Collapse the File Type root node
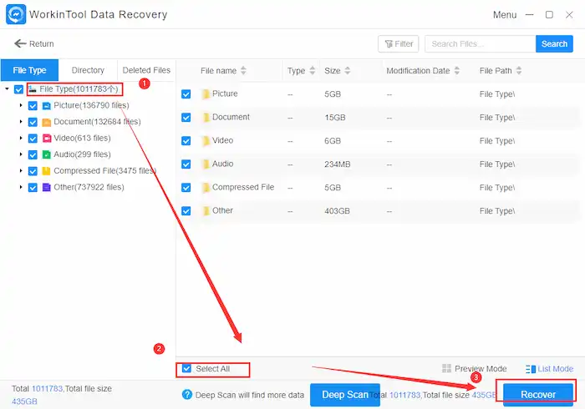Image resolution: width=585 pixels, height=409 pixels. click(x=7, y=88)
